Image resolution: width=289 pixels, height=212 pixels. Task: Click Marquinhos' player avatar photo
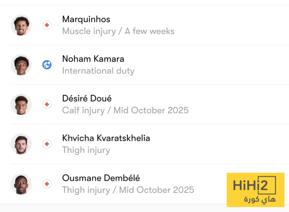tap(21, 25)
